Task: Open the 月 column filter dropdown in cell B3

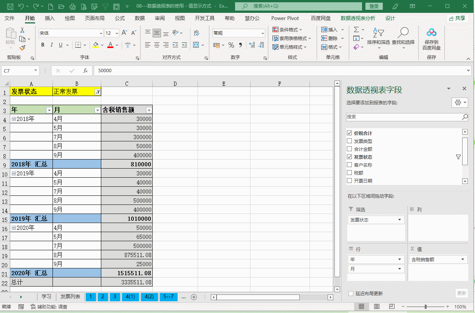Action: (x=97, y=110)
